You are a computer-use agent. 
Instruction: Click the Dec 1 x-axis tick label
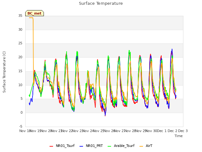click(162, 131)
